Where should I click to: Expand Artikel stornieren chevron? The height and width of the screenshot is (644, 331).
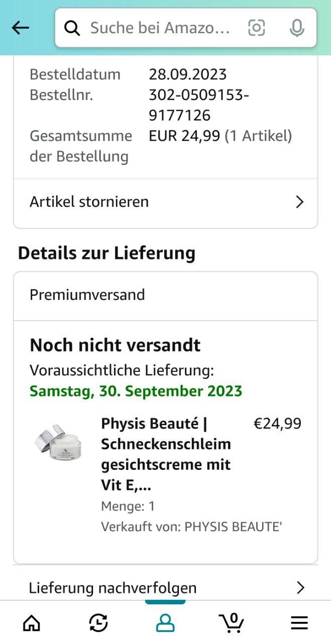[x=300, y=202]
